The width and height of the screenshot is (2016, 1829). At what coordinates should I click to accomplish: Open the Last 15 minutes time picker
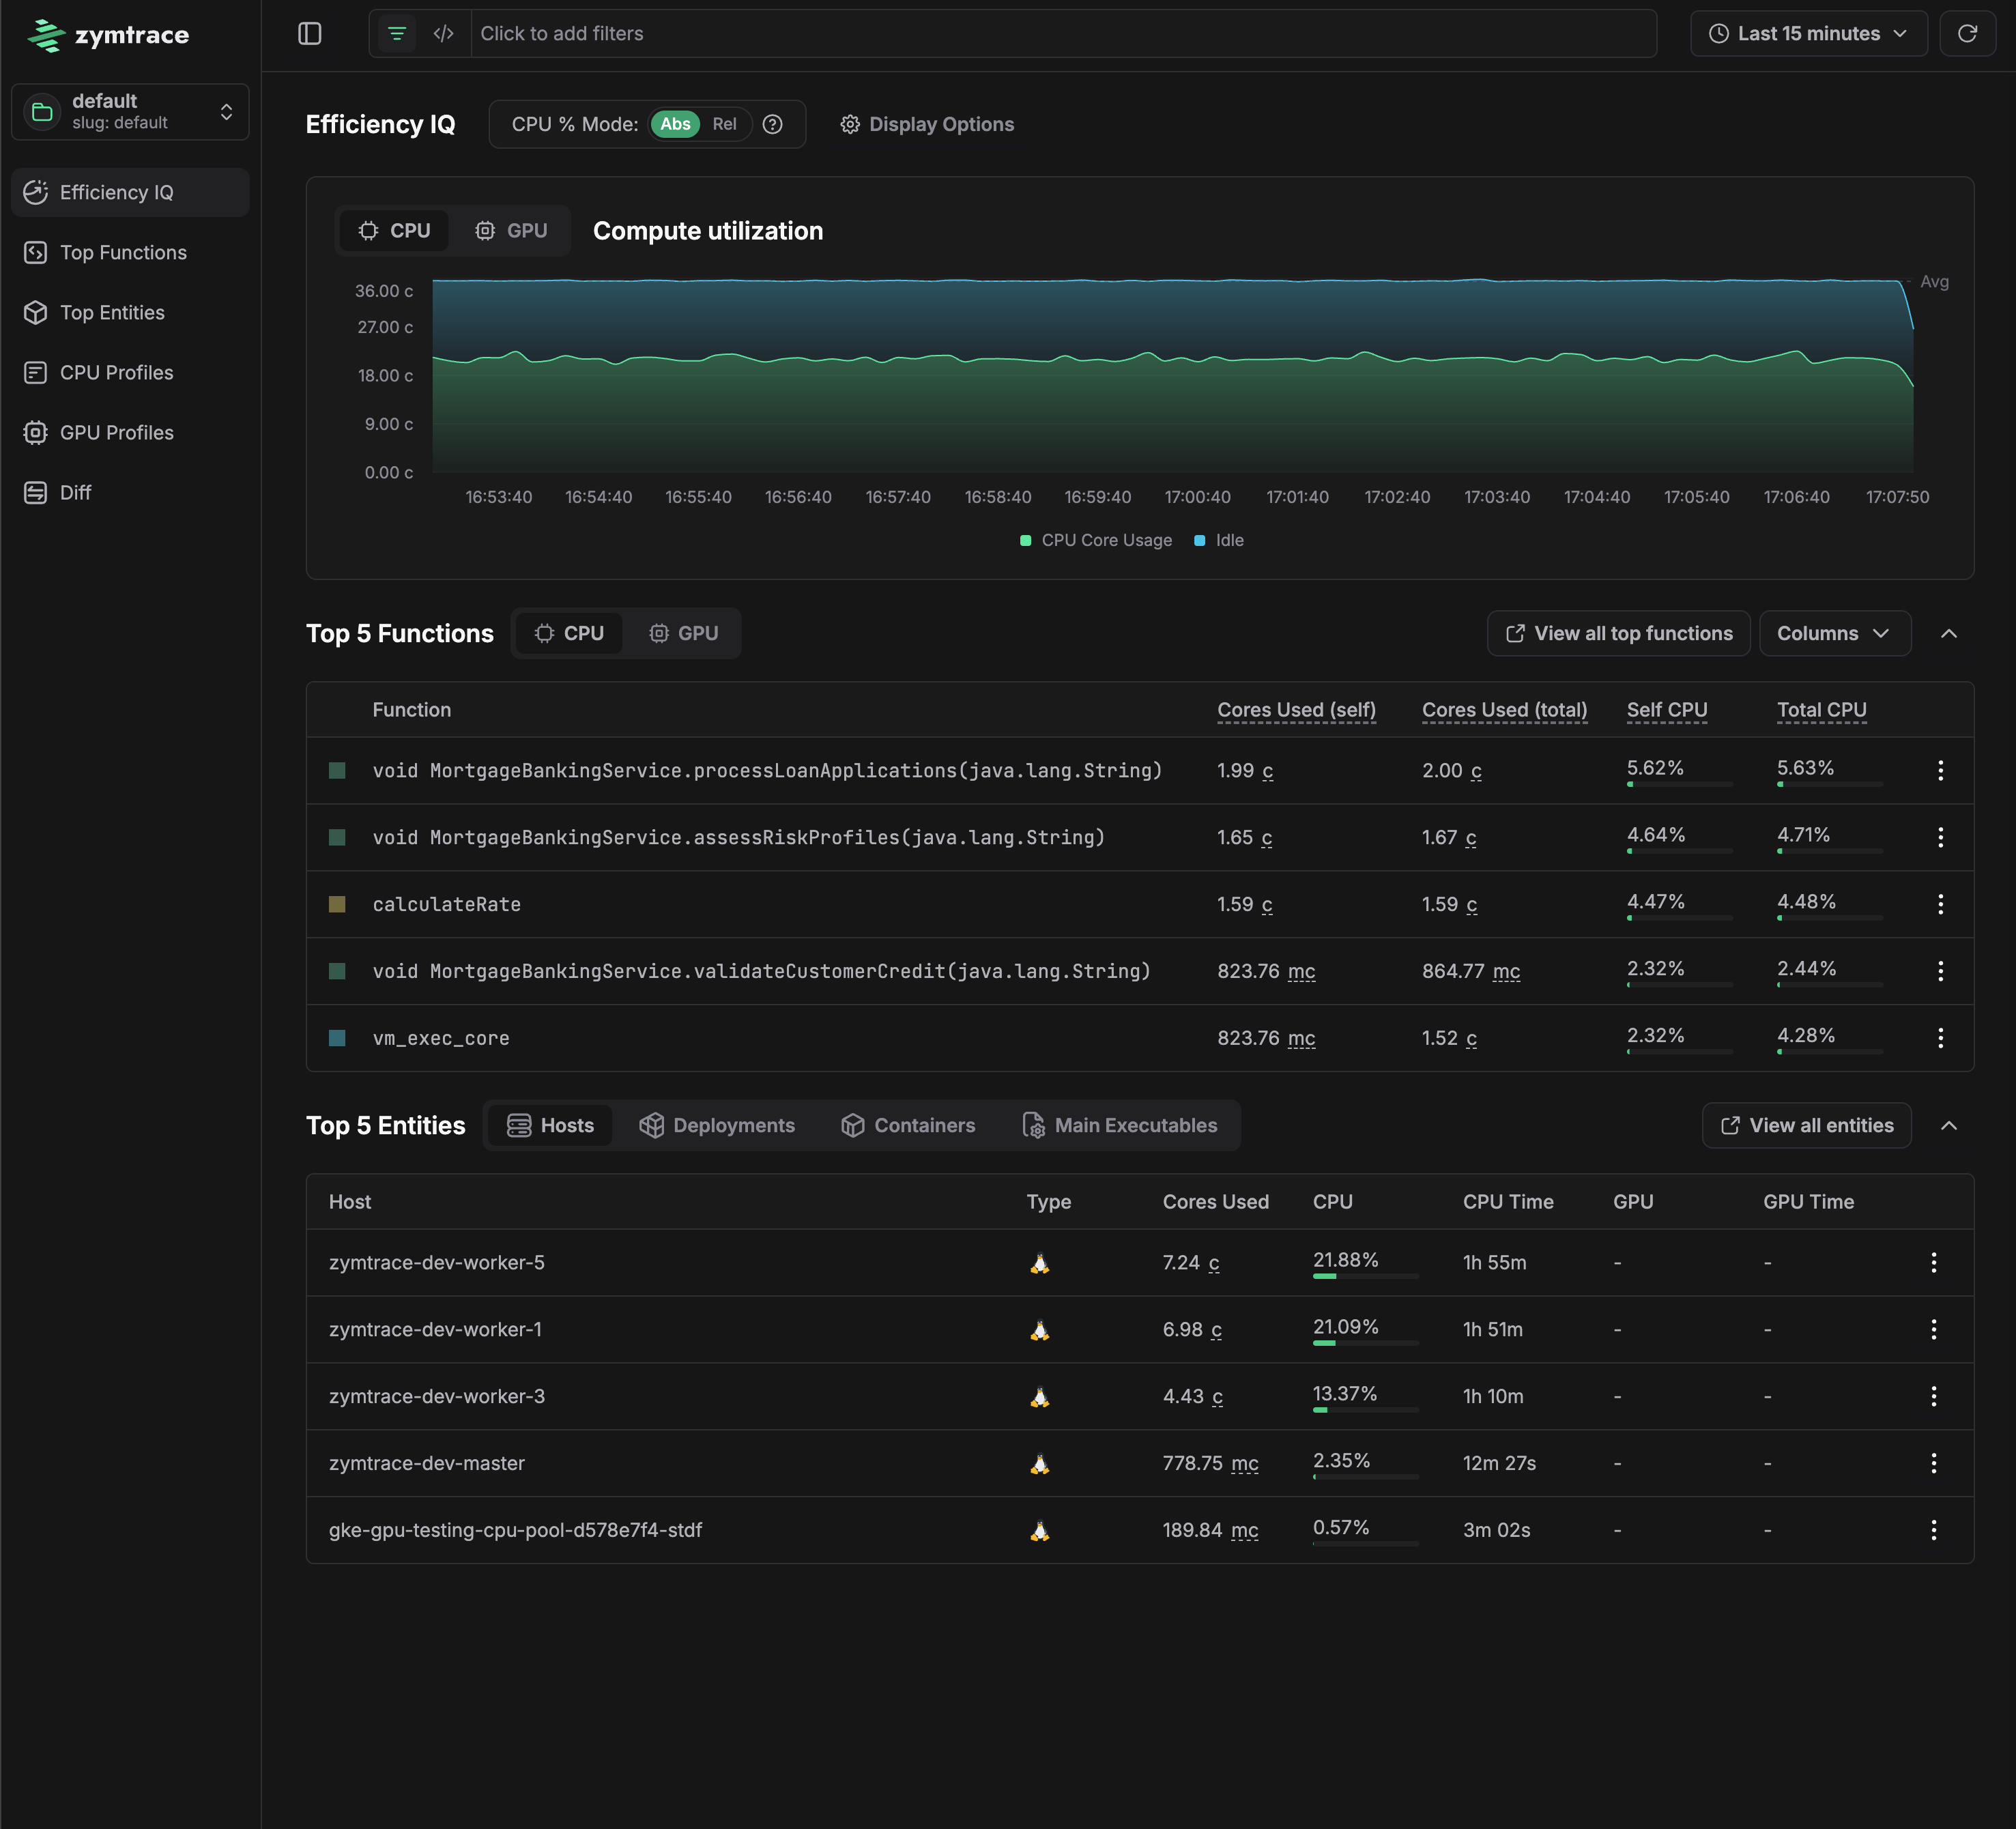tap(1808, 33)
